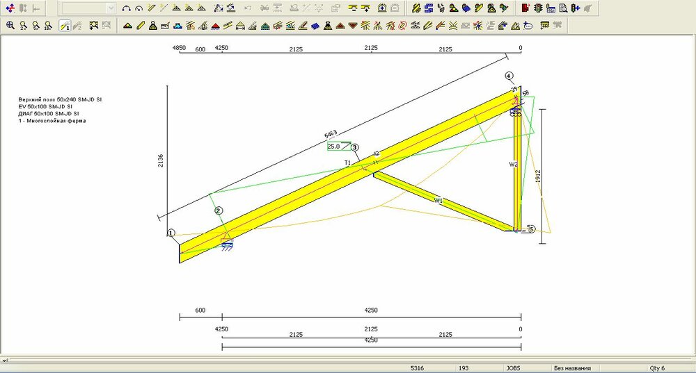Click the house with plus sign icon

click(382, 8)
